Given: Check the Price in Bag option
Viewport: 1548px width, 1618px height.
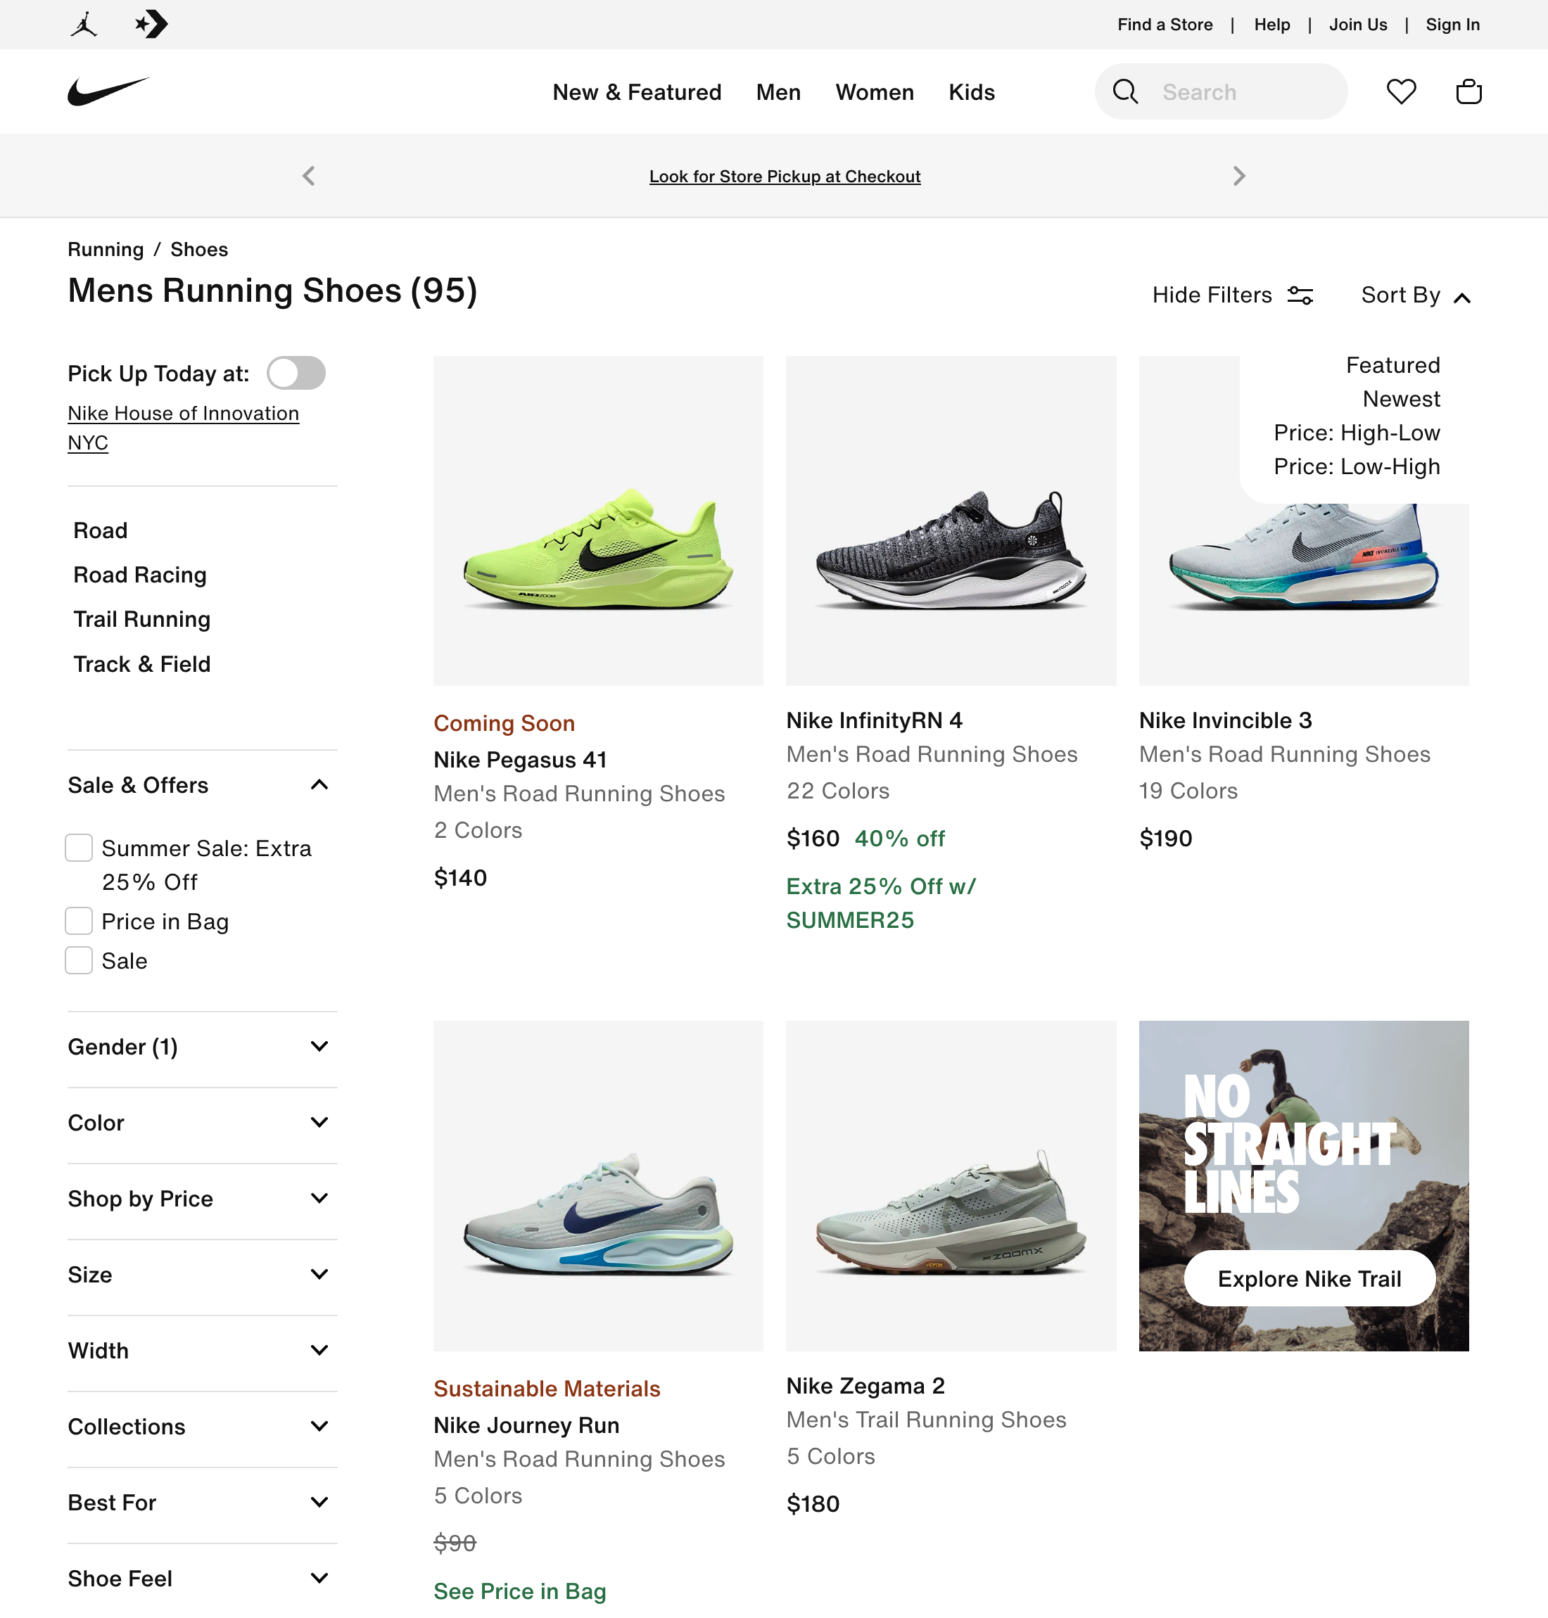Looking at the screenshot, I should pos(78,920).
